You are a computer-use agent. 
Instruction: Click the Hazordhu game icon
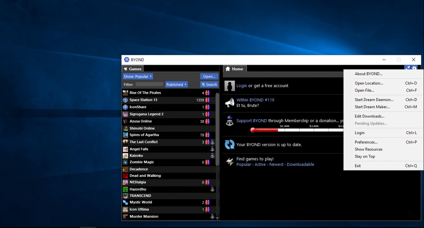pos(125,189)
